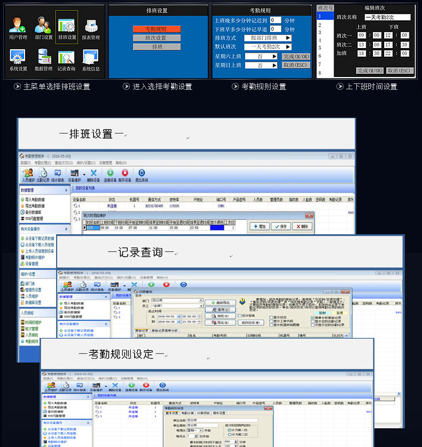The width and height of the screenshot is (422, 447).
Task: Click 人员维护 toolbar icon in 排班设置 window
Action: pos(28,175)
